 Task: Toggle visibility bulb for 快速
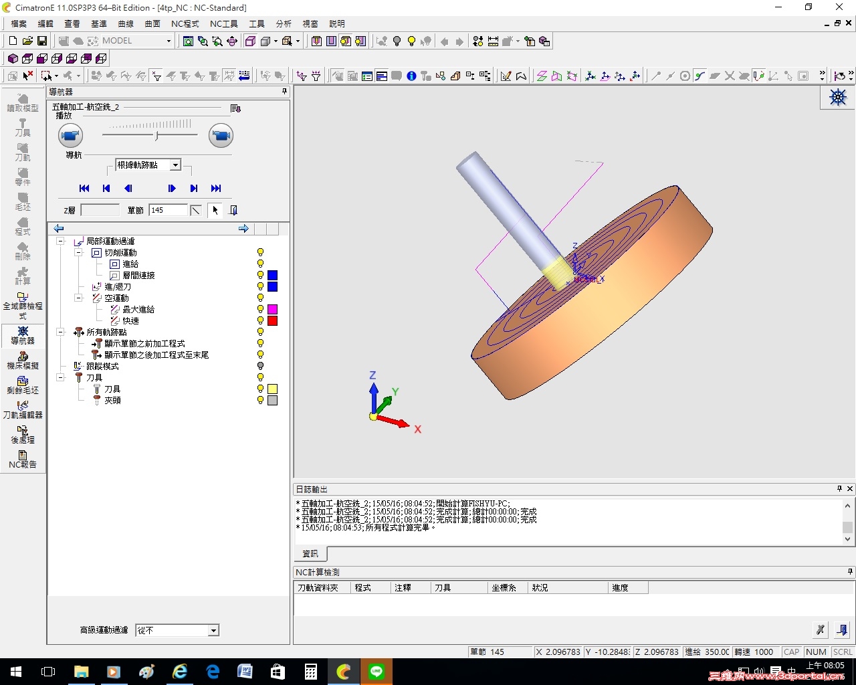[260, 321]
